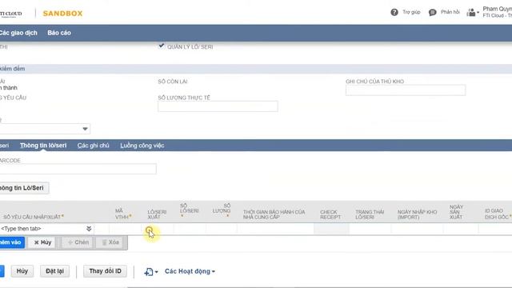This screenshot has width=512, height=288.
Task: Expand the dropdown arrow below Số yêu cầu
Action: (x=85, y=129)
